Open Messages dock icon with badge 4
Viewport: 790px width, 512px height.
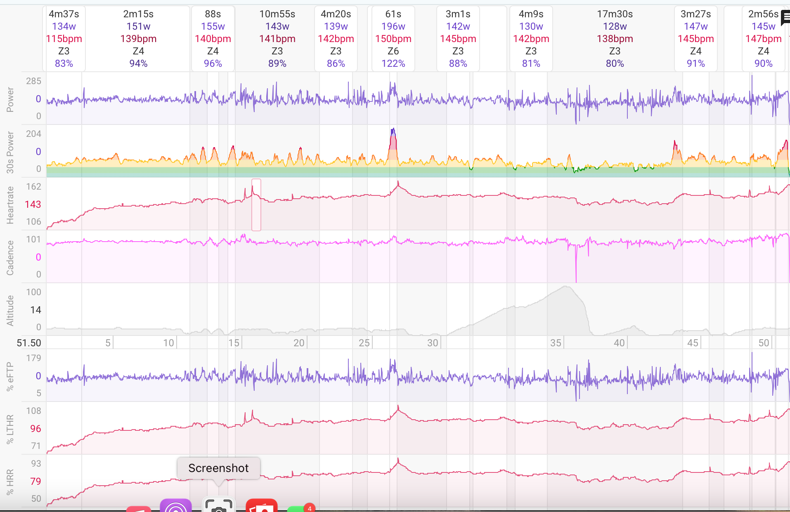tap(301, 507)
